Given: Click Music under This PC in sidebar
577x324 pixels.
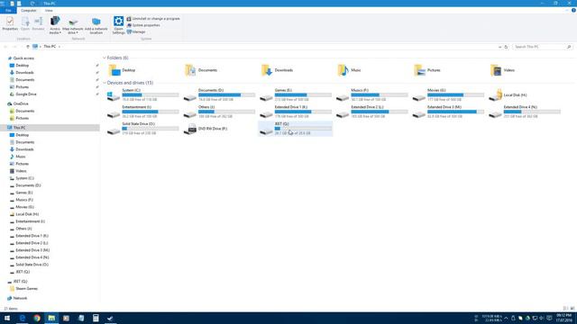Looking at the screenshot, I should coord(21,157).
